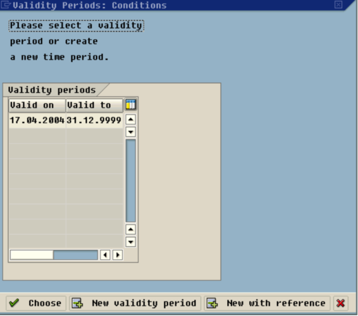Click the Choose button with green checkmark
The width and height of the screenshot is (358, 316).
36,303
